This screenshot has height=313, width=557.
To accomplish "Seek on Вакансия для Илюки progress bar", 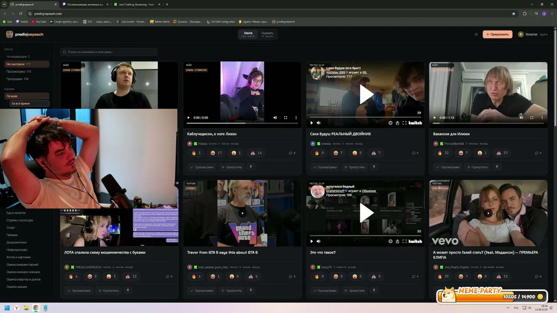I will 488,123.
